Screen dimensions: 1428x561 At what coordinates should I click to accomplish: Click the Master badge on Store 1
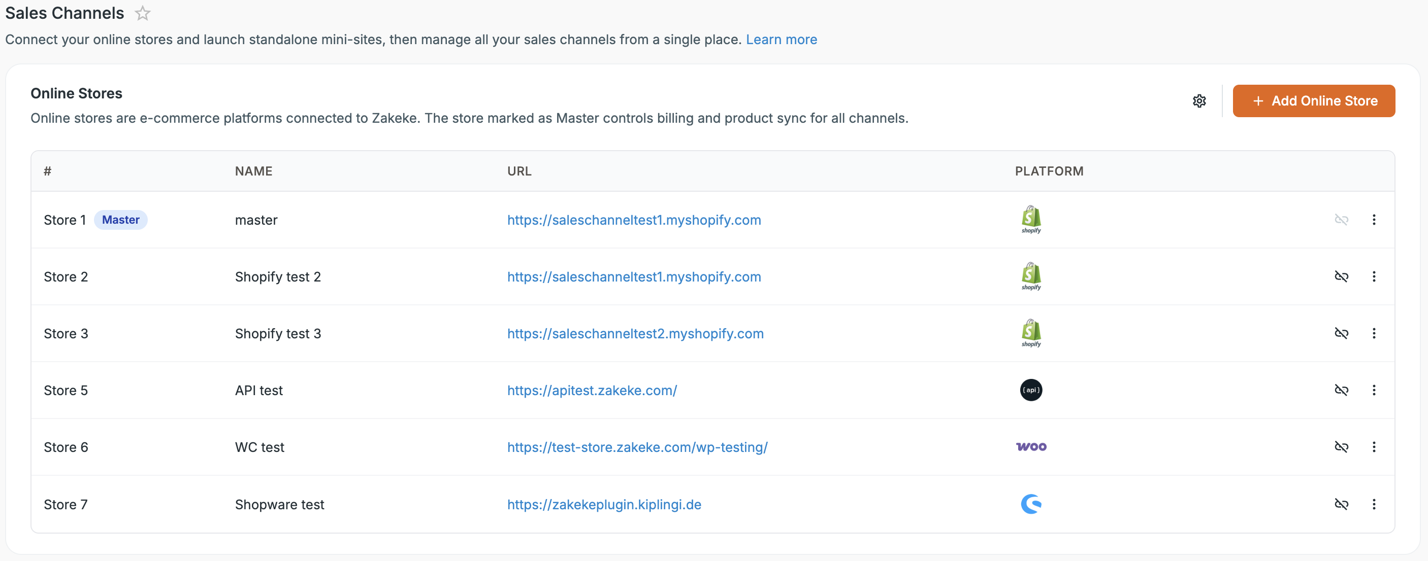120,220
